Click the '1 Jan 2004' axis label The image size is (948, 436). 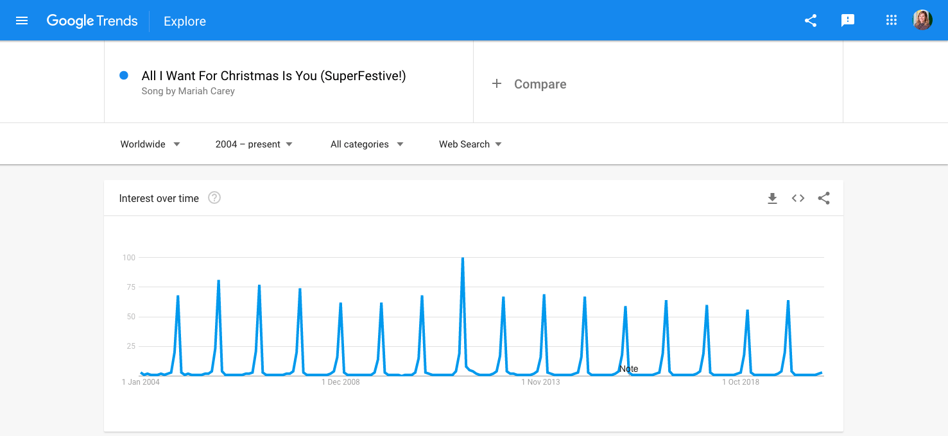(141, 382)
